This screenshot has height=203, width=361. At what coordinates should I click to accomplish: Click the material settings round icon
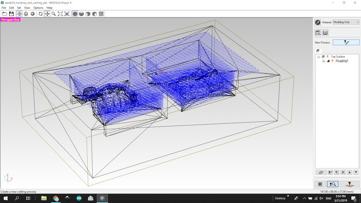pos(318,22)
